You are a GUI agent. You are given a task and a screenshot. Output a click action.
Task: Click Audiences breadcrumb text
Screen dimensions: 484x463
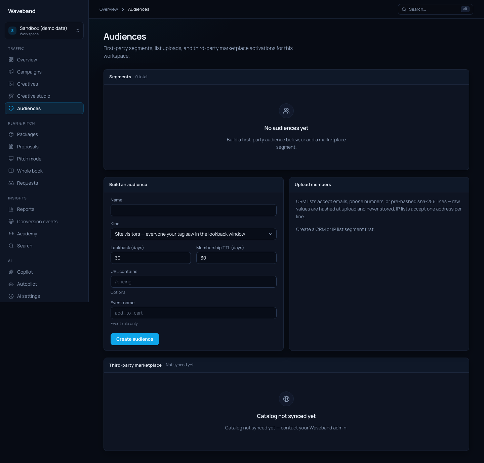138,9
